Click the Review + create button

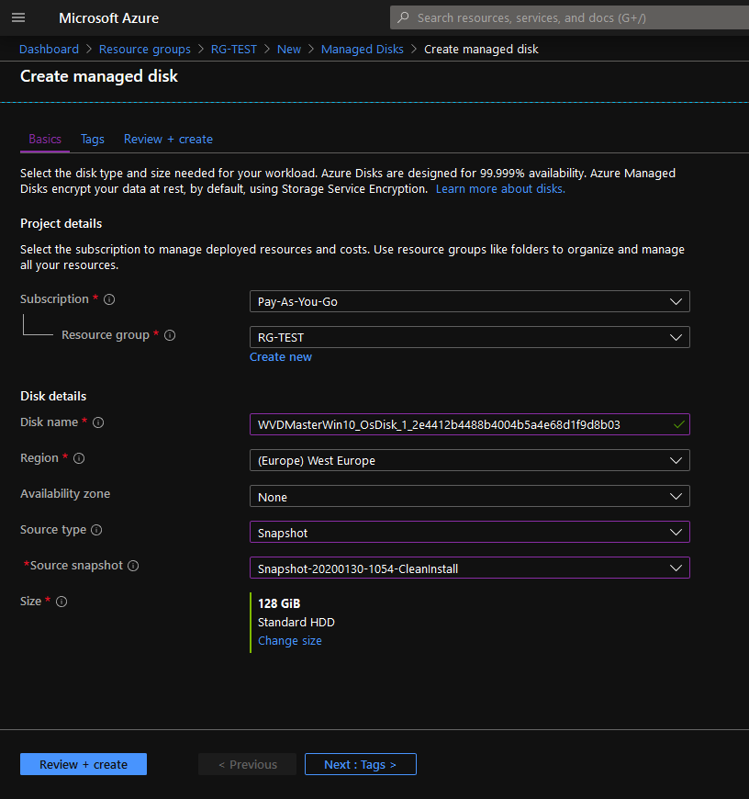tap(84, 764)
